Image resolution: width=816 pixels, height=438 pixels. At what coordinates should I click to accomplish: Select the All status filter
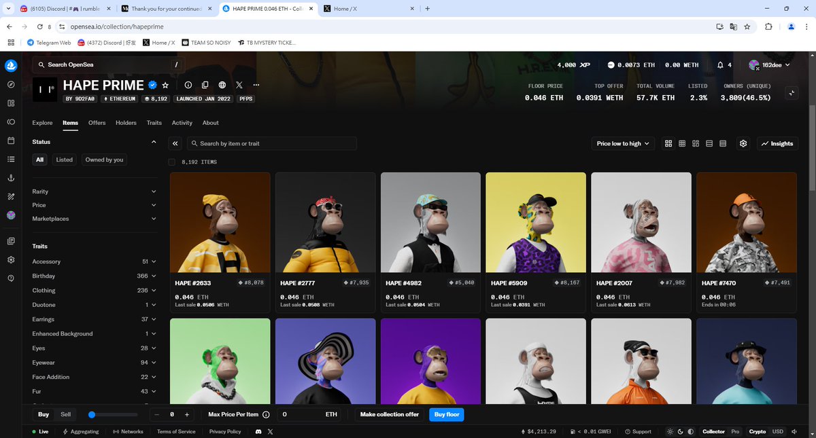coord(40,160)
